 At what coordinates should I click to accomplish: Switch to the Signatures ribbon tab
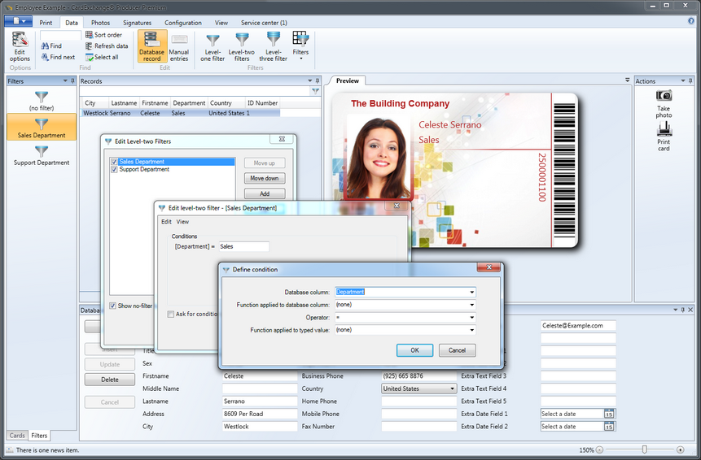point(138,22)
